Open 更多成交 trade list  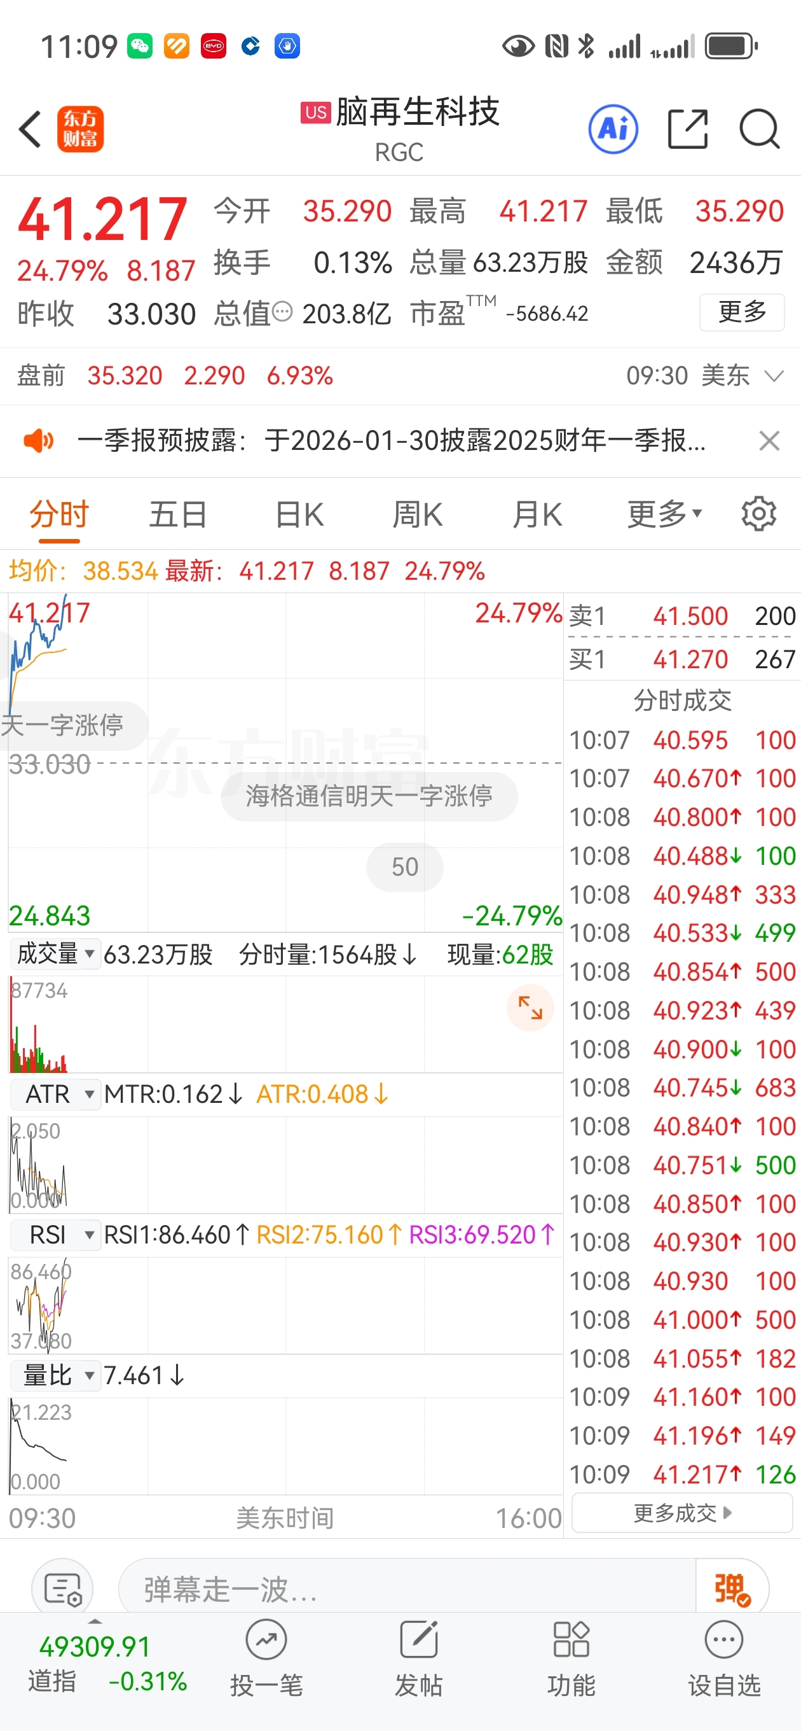pos(682,1513)
